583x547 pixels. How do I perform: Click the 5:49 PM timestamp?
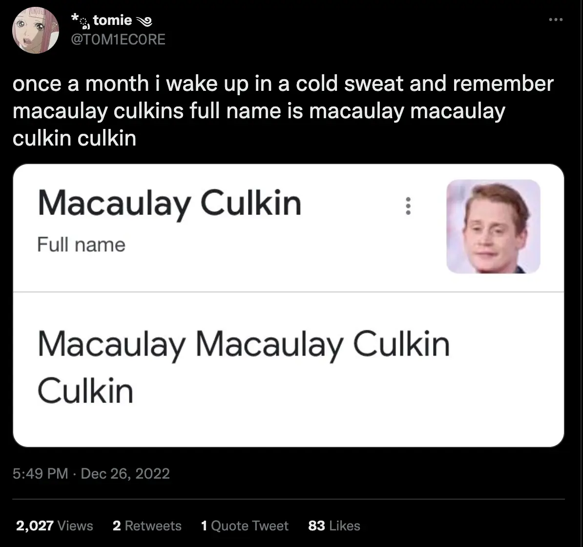click(40, 473)
